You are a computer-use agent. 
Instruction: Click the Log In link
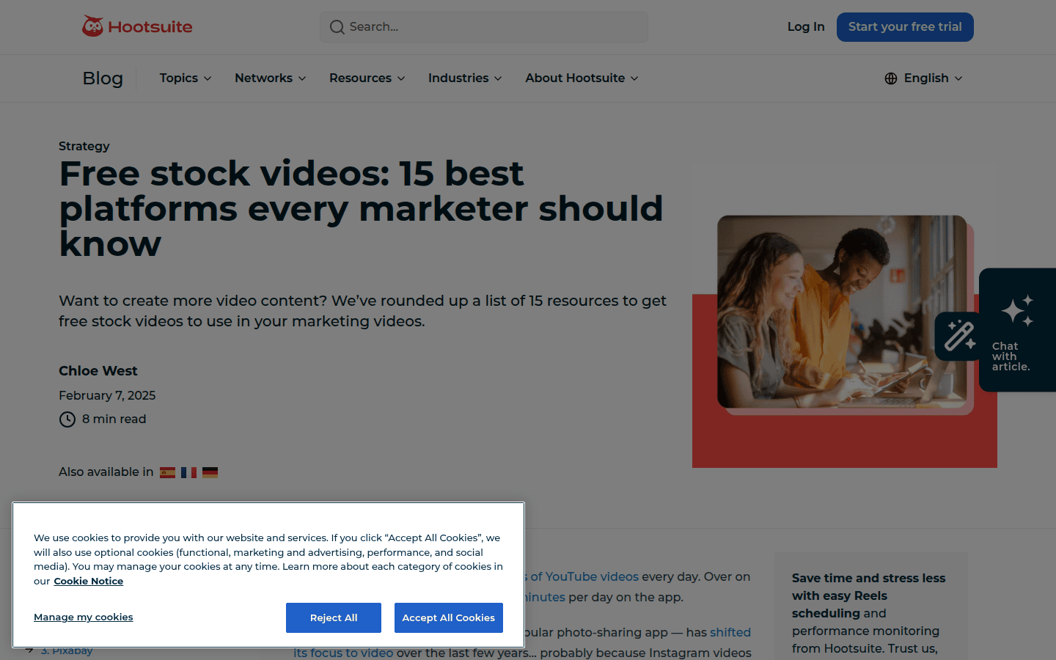point(806,27)
